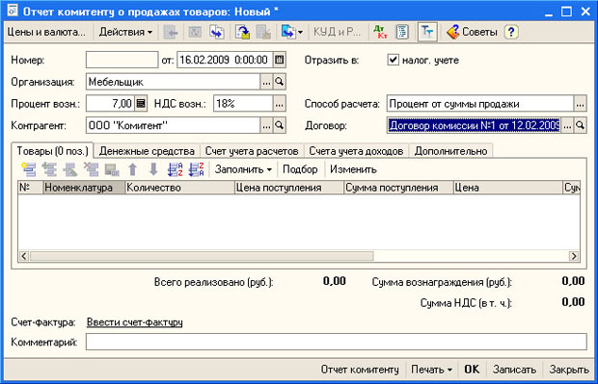Choose Контрагент via ellipsis button
Viewport: 598px width, 384px height.
point(266,125)
